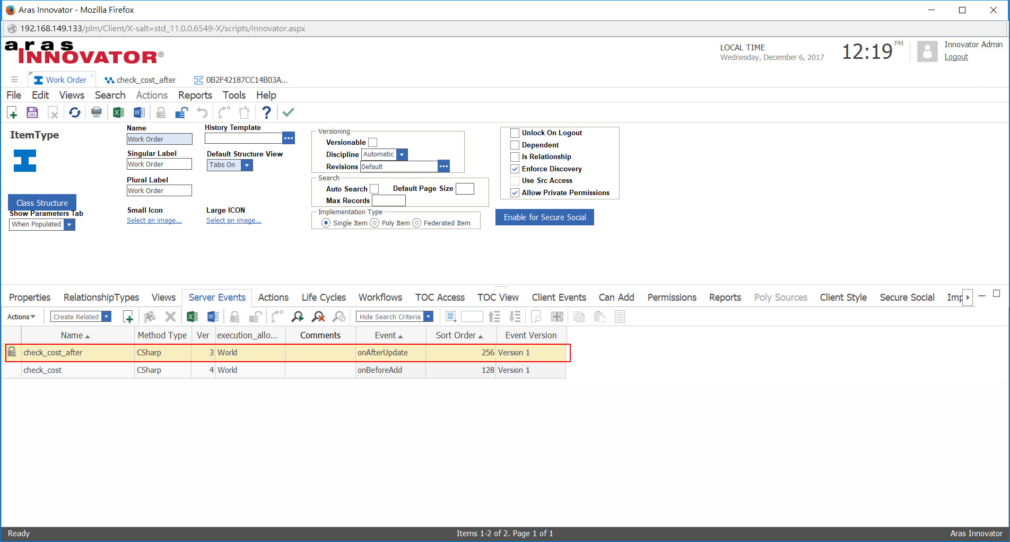Export Server Events grid to Word
The width and height of the screenshot is (1010, 542).
(x=213, y=317)
